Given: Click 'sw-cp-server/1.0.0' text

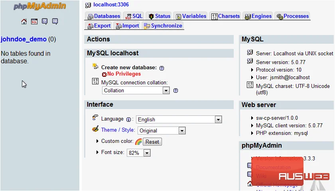Looking at the screenshot, I should [277, 118].
